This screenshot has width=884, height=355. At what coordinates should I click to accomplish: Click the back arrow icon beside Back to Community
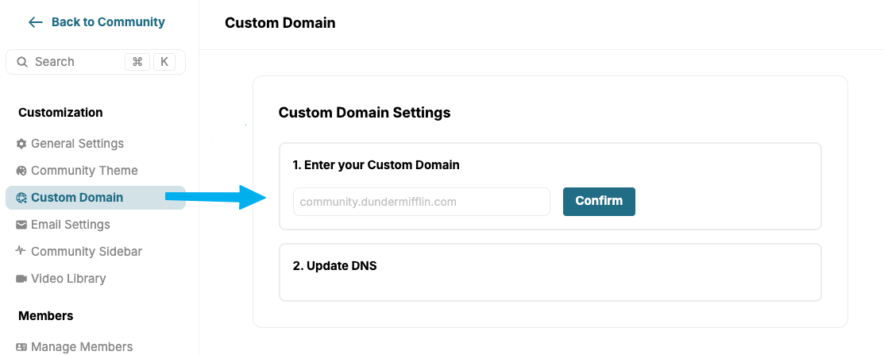click(35, 22)
